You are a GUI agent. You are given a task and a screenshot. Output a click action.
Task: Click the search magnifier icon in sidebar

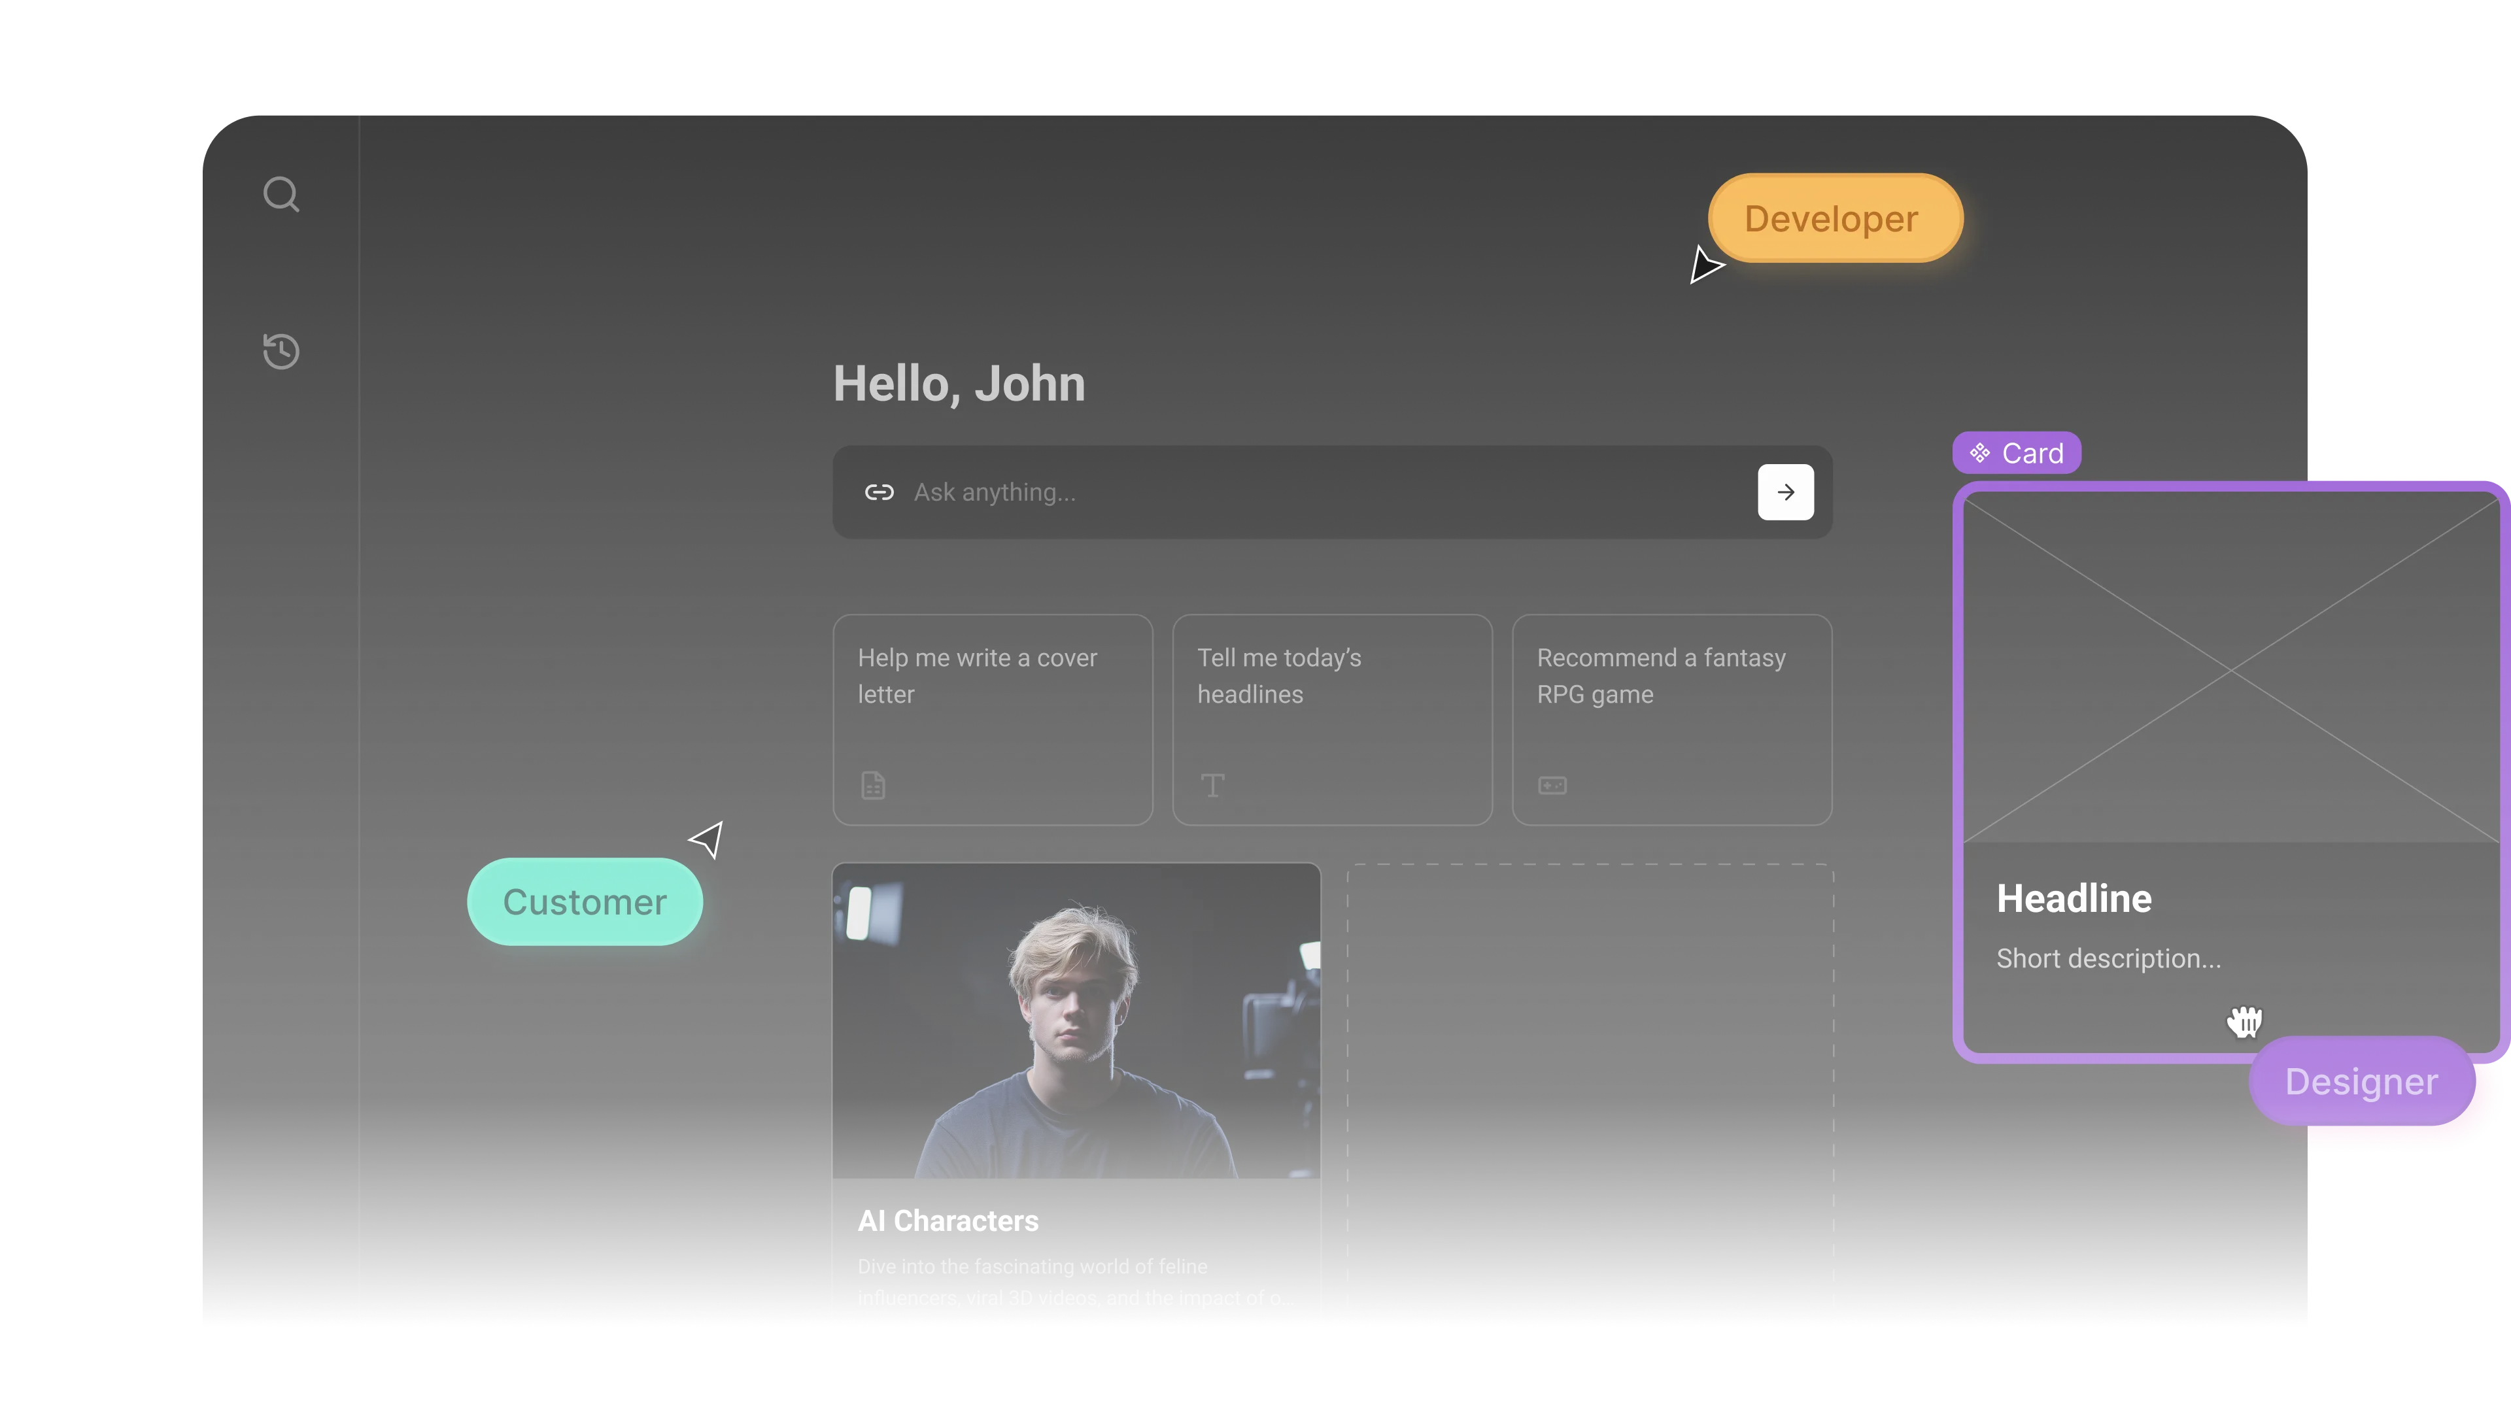(281, 195)
